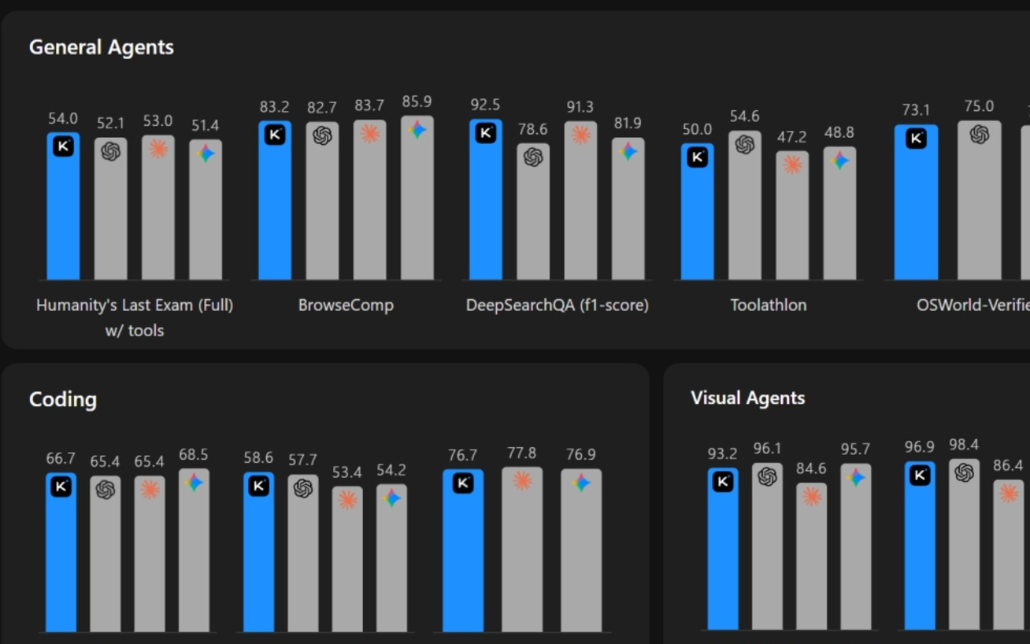Click the OpenAI icon on the 96.1 bar
Viewport: 1030px width, 644px height.
767,476
